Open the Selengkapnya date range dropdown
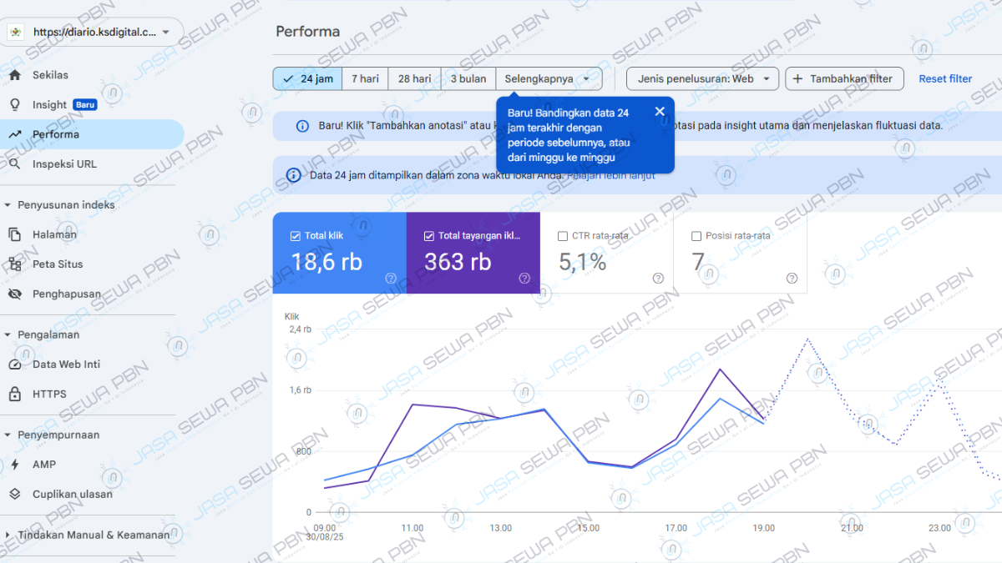 (549, 79)
